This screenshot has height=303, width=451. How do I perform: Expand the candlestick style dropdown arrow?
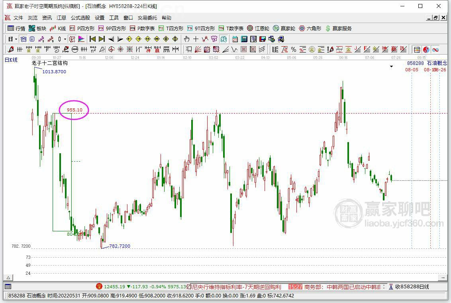[65, 39]
